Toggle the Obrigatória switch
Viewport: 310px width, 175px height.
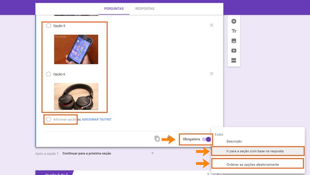pyautogui.click(x=207, y=139)
